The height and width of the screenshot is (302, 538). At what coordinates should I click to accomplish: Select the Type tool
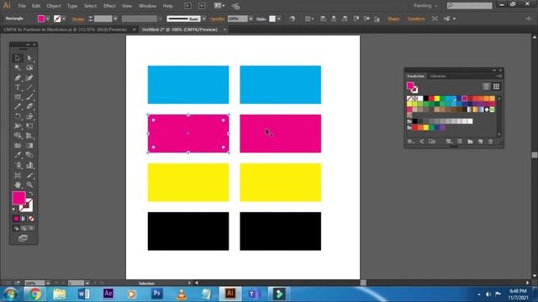[18, 87]
